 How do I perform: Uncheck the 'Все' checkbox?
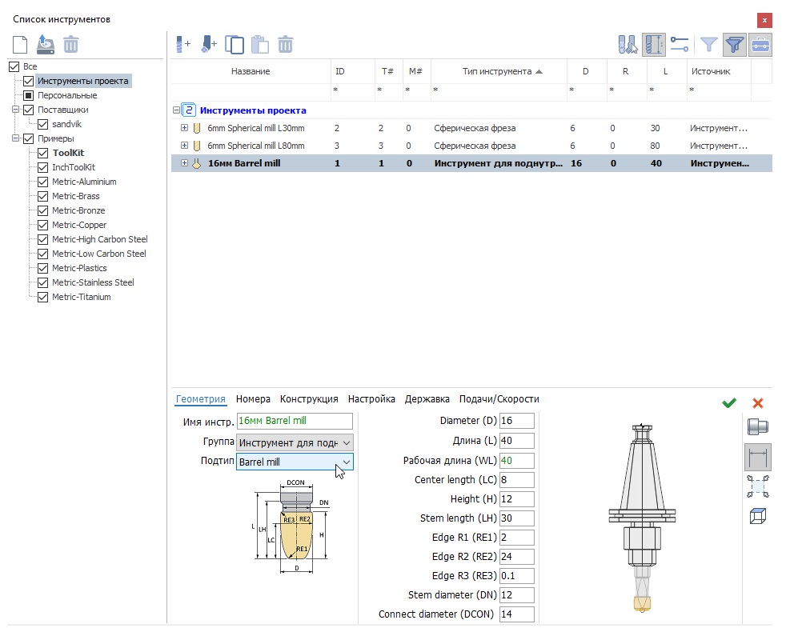point(14,66)
